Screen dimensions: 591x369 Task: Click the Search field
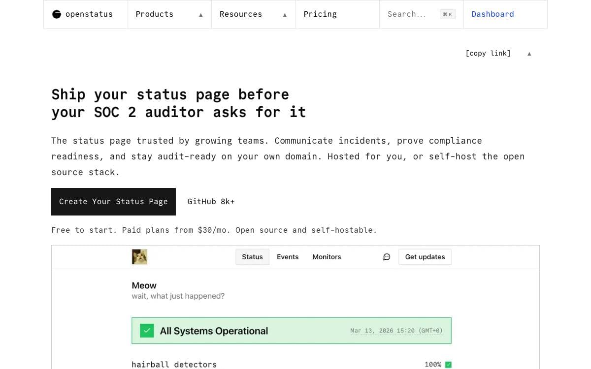(422, 14)
